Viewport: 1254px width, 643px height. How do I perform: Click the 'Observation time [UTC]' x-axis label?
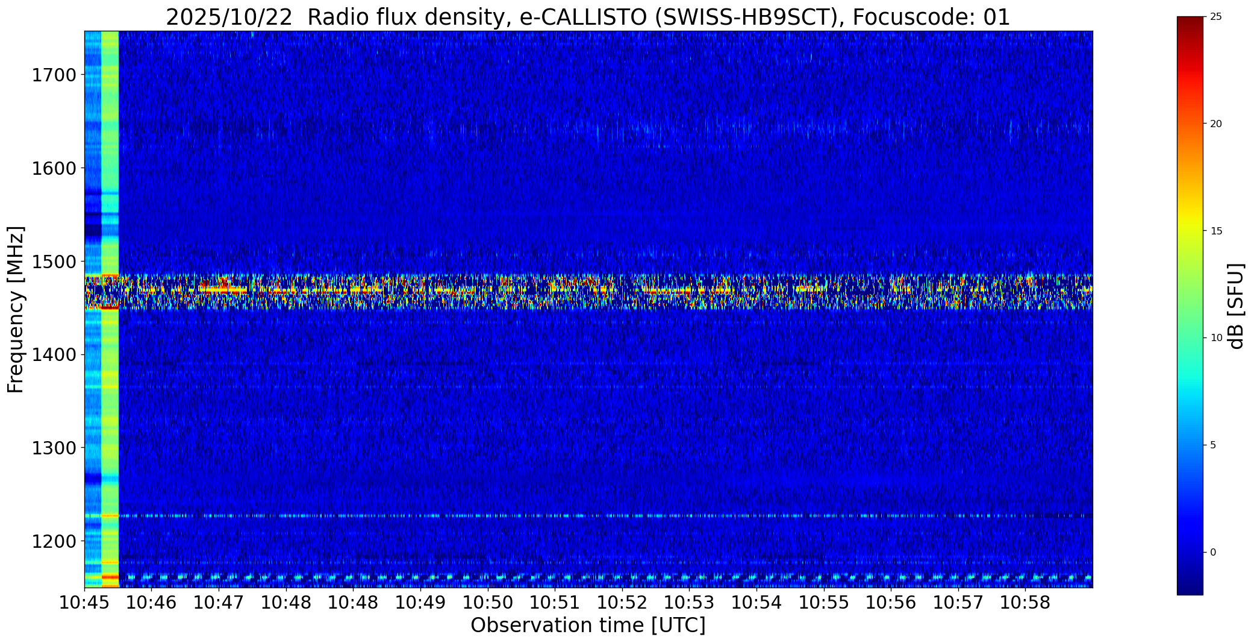coord(588,626)
